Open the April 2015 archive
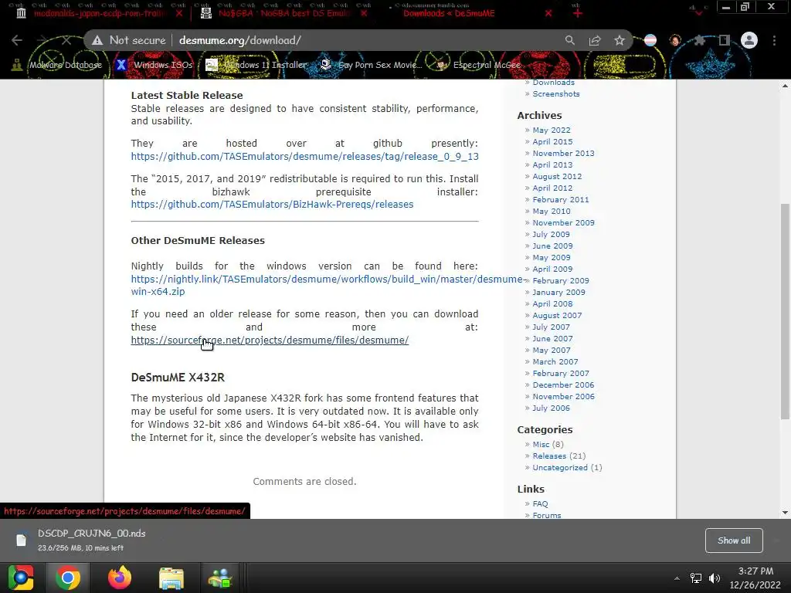791x593 pixels. [x=552, y=142]
